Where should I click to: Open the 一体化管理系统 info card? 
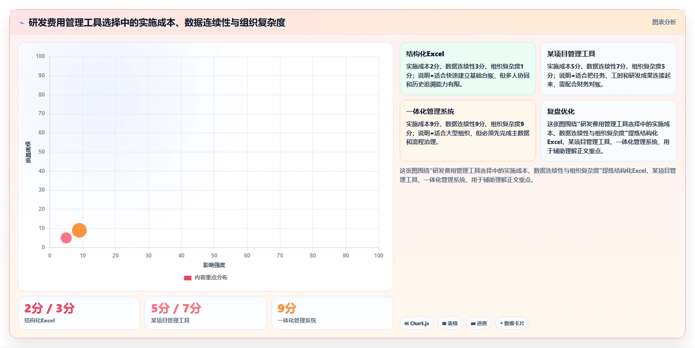[x=468, y=131]
